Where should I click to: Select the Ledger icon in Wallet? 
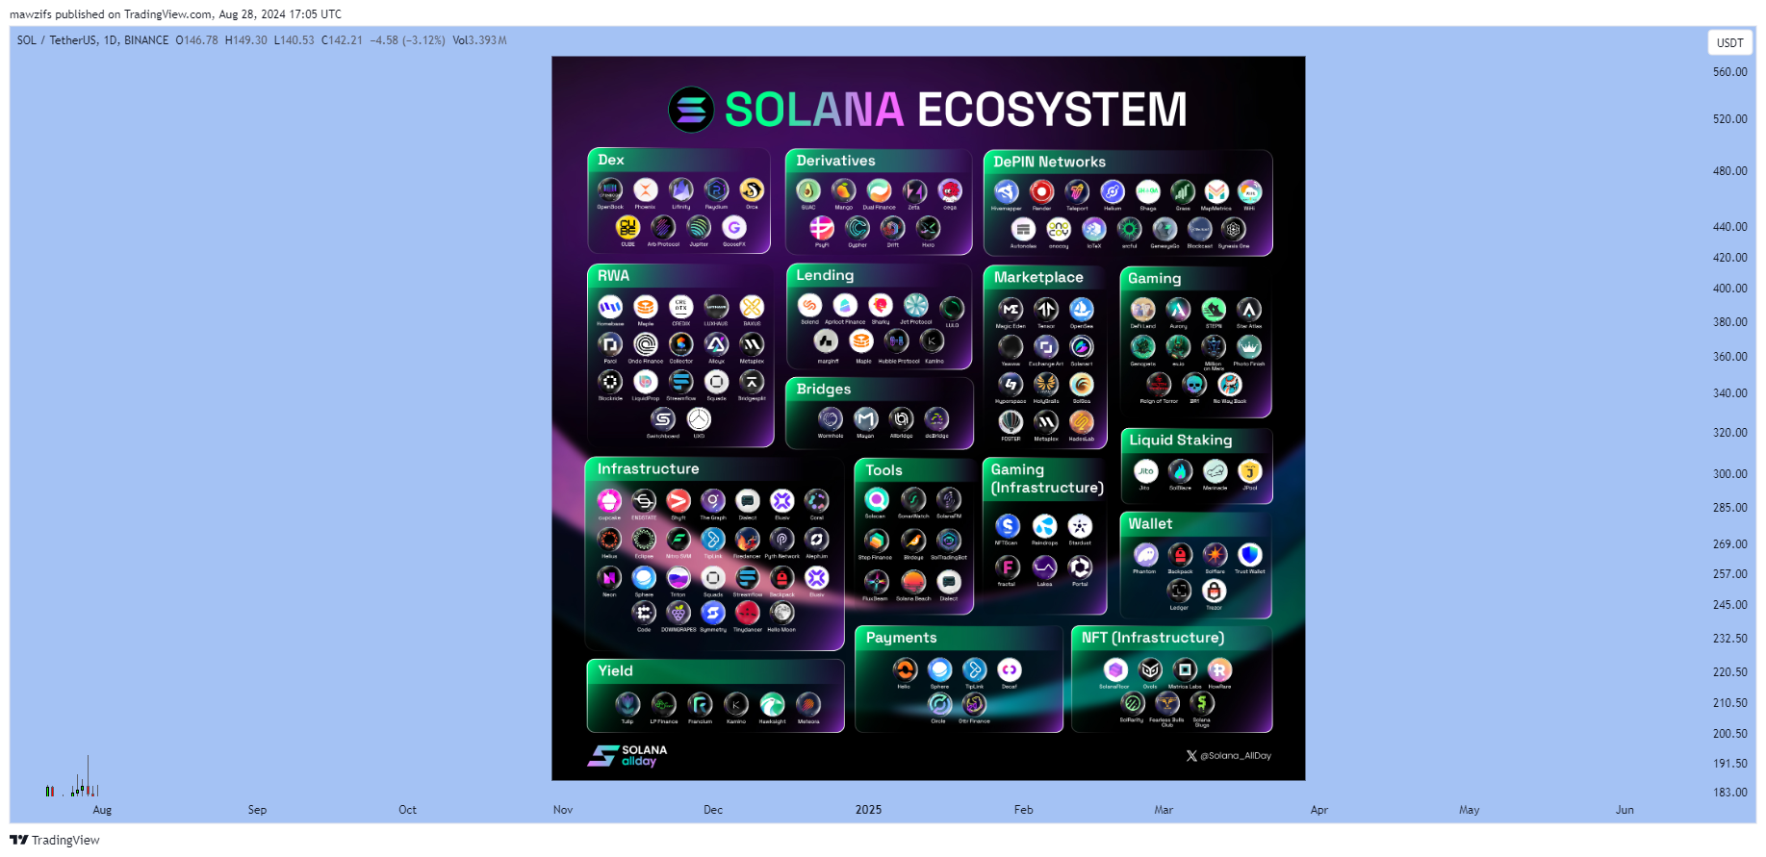coord(1179,591)
